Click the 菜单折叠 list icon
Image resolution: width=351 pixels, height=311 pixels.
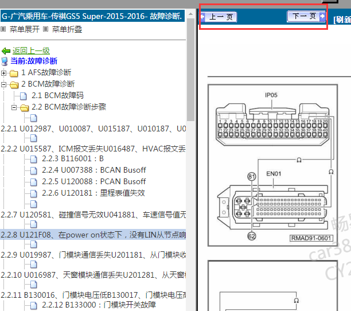(x=46, y=29)
